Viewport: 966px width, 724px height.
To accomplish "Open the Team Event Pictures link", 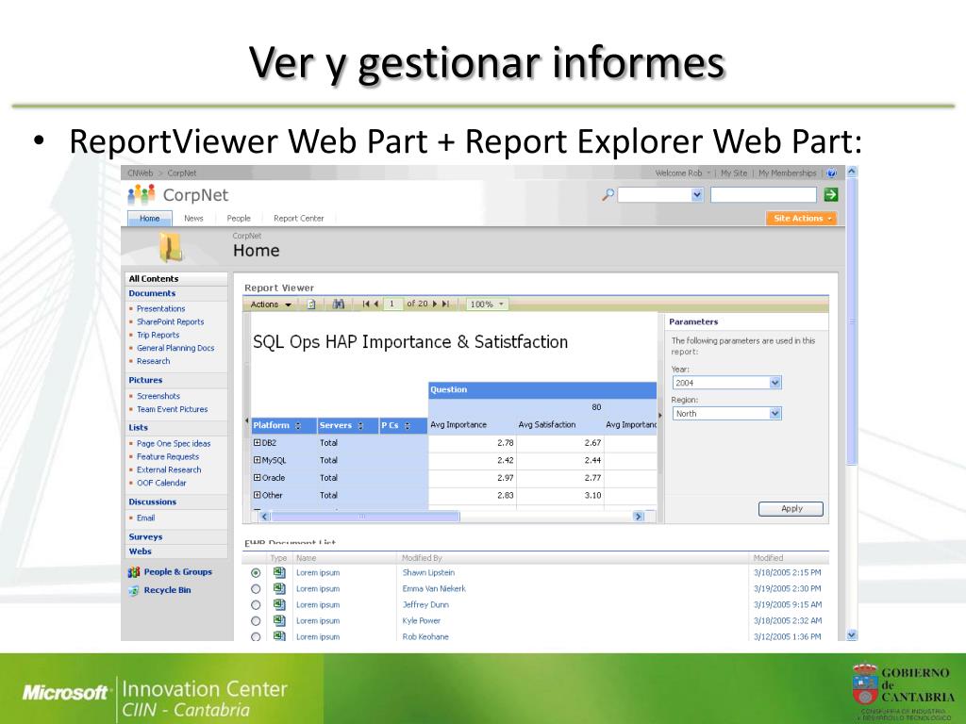I will (x=172, y=409).
